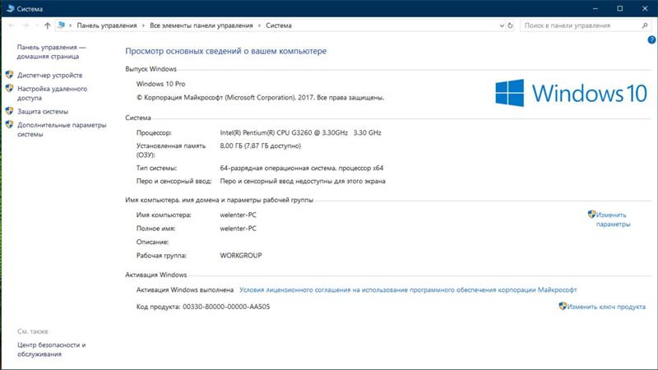Click the up-one-level arrow
Viewport: 658px width, 370px height.
point(47,25)
